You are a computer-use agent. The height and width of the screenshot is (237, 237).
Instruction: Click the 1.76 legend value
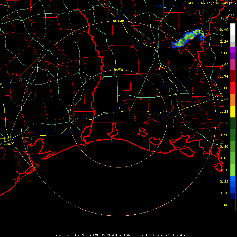coord(224,76)
